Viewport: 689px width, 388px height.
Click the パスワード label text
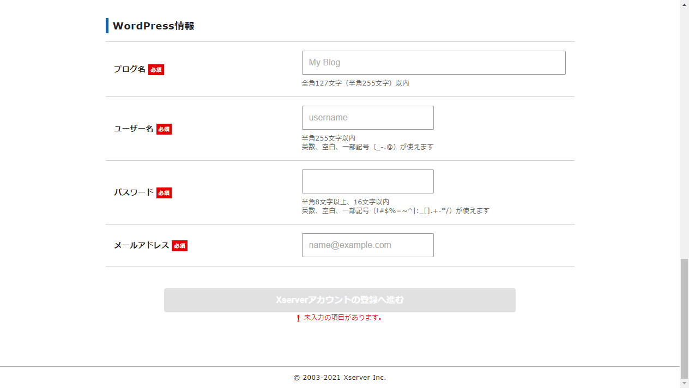pos(134,192)
